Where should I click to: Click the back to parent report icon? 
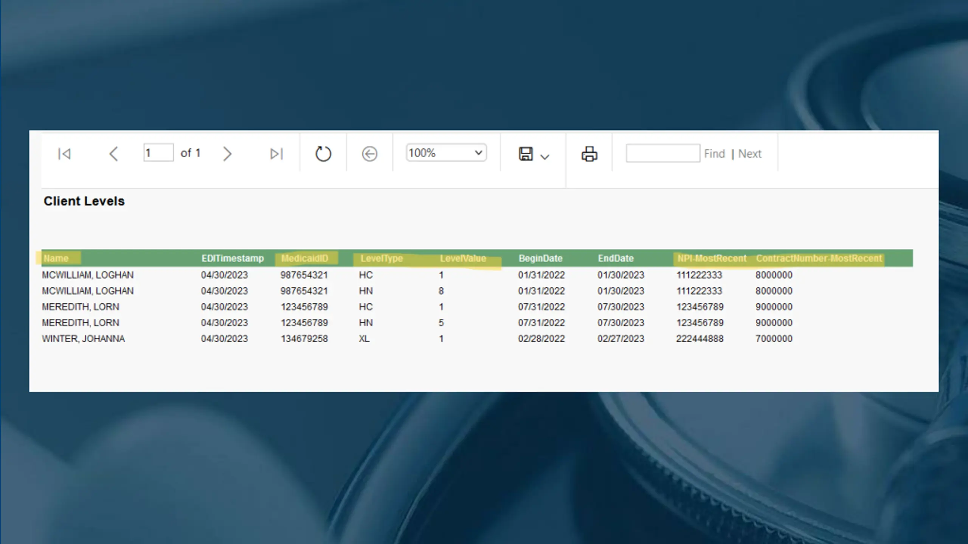coord(369,154)
